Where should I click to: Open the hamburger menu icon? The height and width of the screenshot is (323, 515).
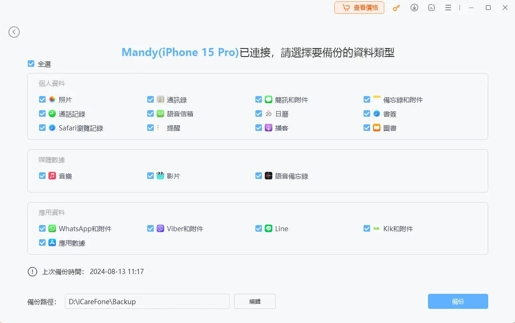click(448, 8)
